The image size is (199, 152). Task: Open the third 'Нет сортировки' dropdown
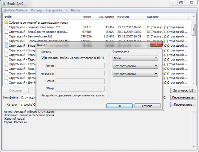[x=135, y=74]
